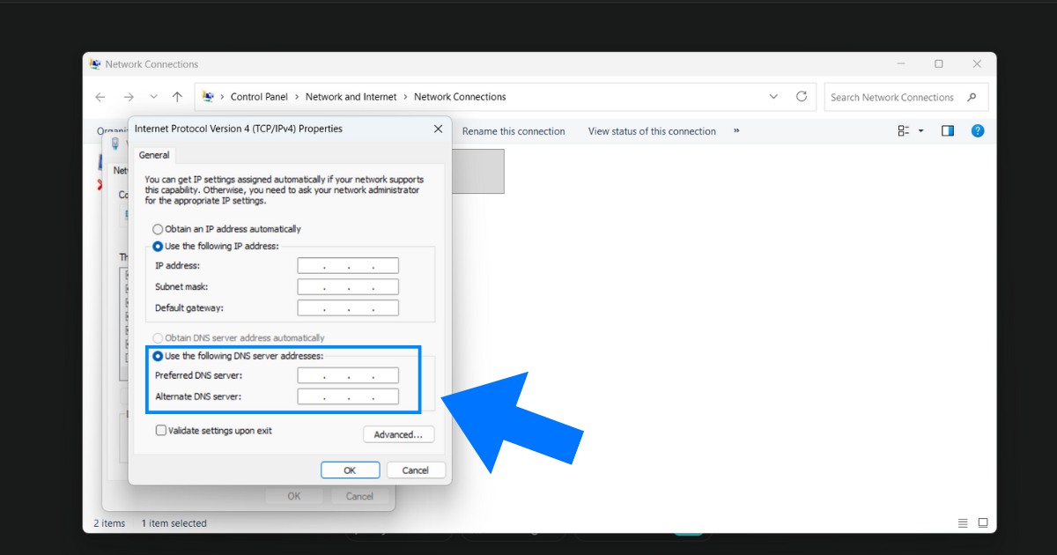This screenshot has height=555, width=1057.
Task: Click inside the Preferred DNS server field
Action: coord(347,374)
